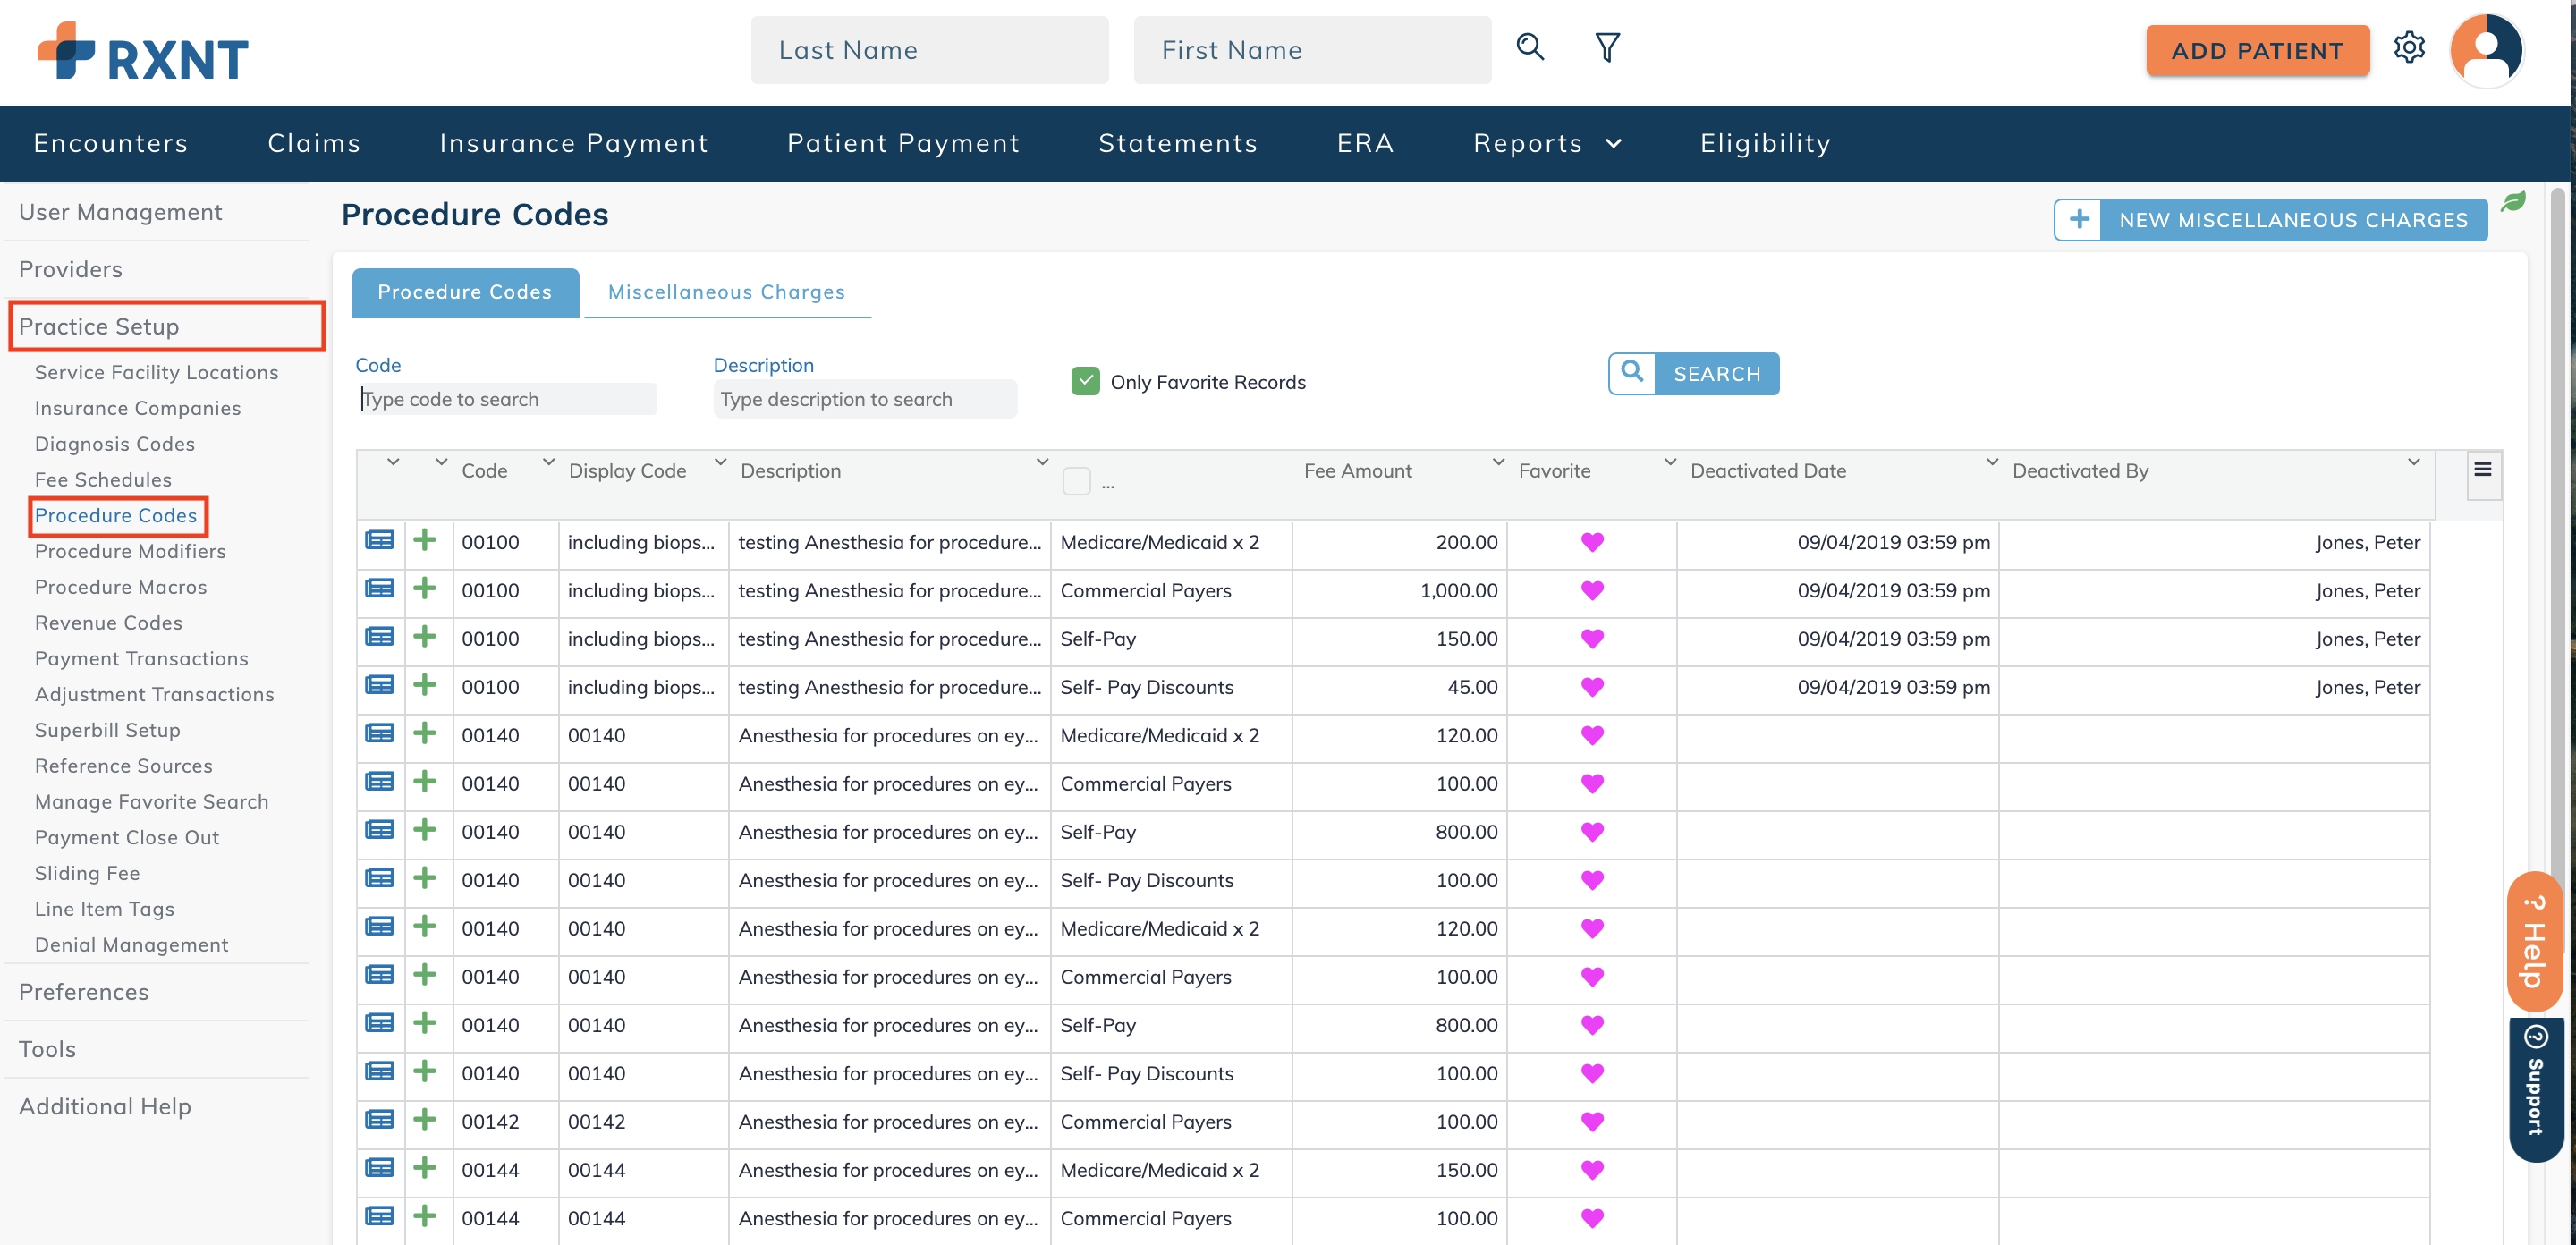This screenshot has width=2576, height=1245.
Task: Toggle favorite heart for 00100 Self-Pay 150.00
Action: 1592,638
